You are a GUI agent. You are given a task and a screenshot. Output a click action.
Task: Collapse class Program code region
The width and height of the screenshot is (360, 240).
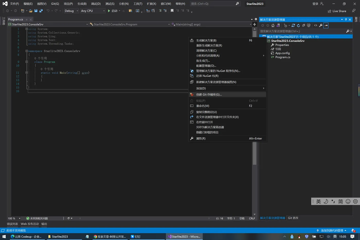point(26,62)
